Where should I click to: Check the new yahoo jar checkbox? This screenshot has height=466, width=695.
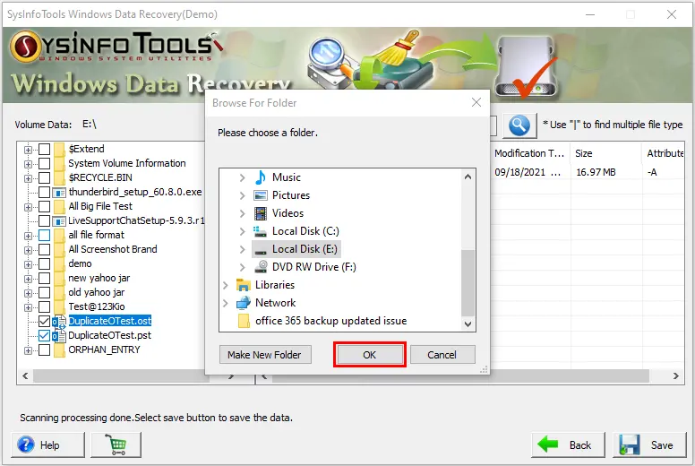44,279
